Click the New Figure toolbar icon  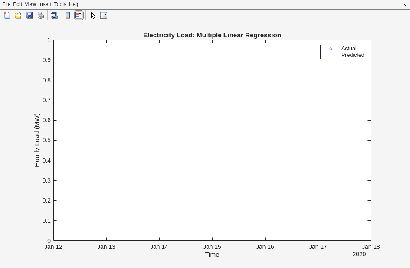click(7, 15)
